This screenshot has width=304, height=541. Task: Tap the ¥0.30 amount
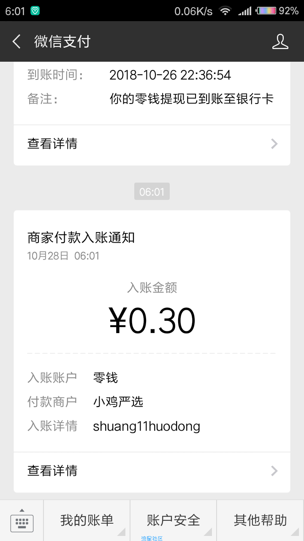[152, 321]
